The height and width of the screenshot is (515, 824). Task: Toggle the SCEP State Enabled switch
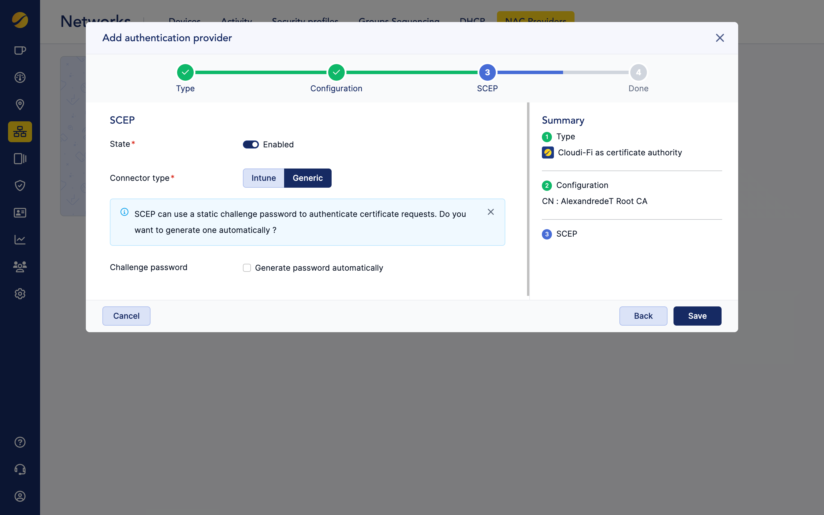(x=251, y=144)
